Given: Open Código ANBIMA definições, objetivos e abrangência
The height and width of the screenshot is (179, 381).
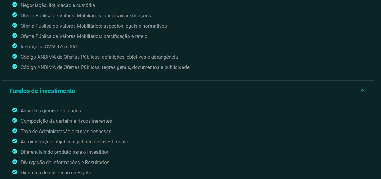Looking at the screenshot, I should [99, 57].
